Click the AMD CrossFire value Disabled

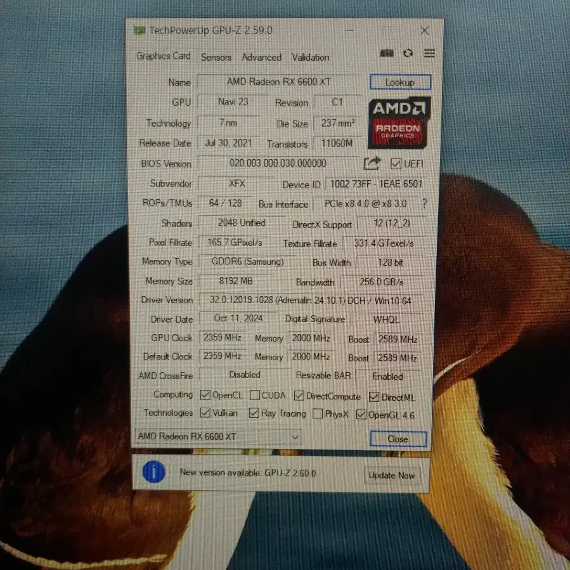pyautogui.click(x=245, y=375)
